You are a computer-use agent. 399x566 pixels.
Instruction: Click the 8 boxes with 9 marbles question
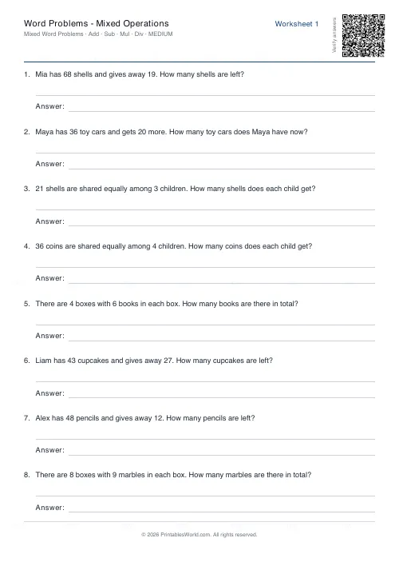(173, 475)
